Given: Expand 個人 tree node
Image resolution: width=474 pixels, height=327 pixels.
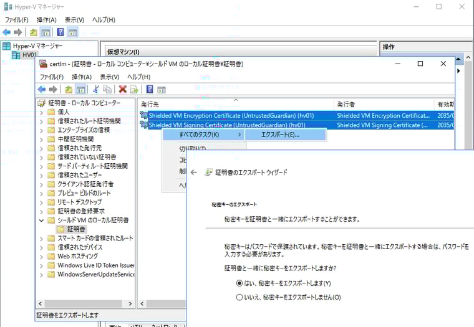Looking at the screenshot, I should [x=42, y=112].
